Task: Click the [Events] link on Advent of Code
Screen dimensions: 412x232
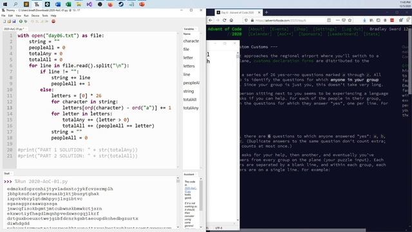Action: click(279, 29)
